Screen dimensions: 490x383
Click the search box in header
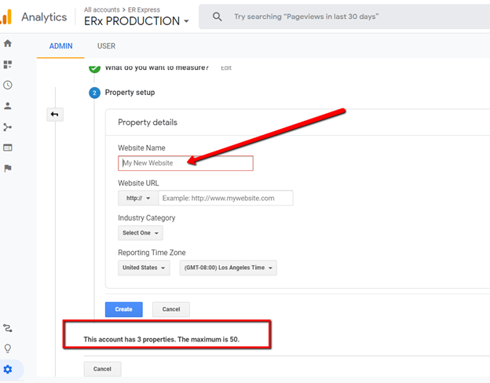[345, 16]
